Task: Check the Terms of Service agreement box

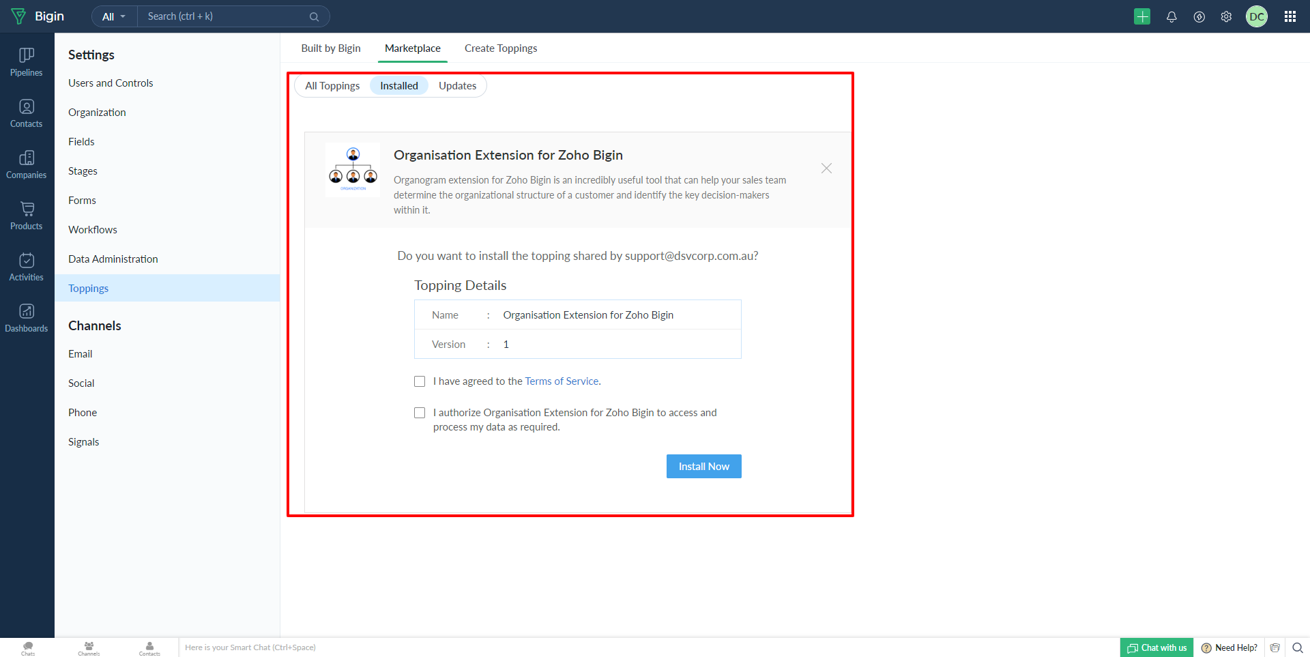Action: pos(420,381)
